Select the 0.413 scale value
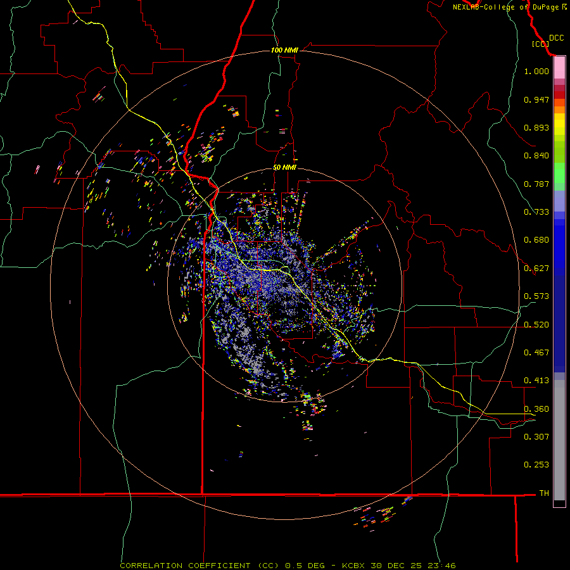 (536, 381)
